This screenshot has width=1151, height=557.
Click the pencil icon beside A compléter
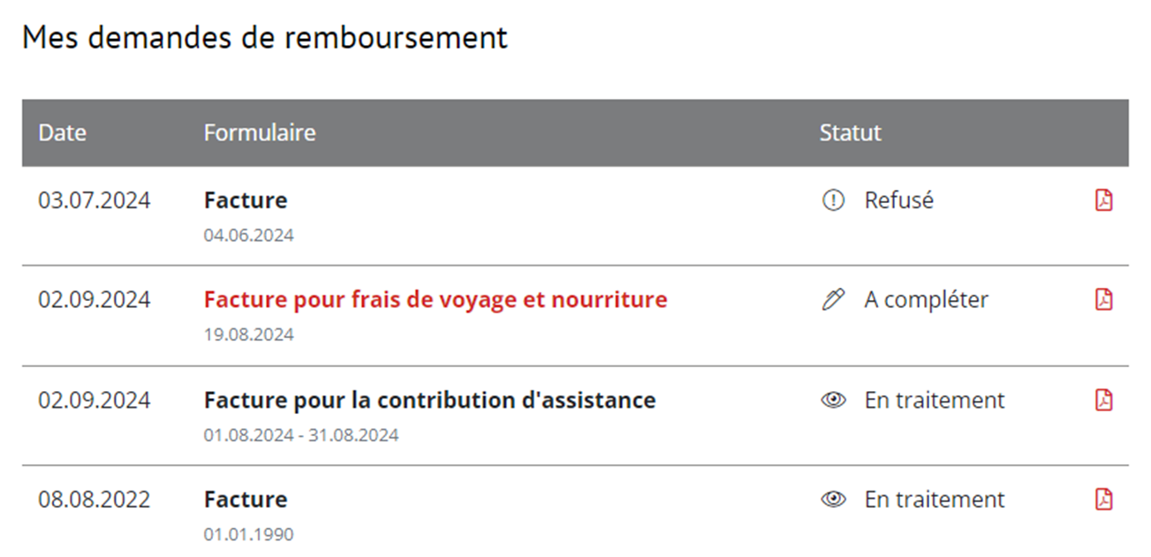[833, 300]
